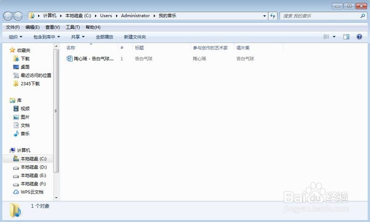Screen dimensions: 370x222
Task: Expand the address bar history dropdown arrow
Action: click(x=265, y=16)
